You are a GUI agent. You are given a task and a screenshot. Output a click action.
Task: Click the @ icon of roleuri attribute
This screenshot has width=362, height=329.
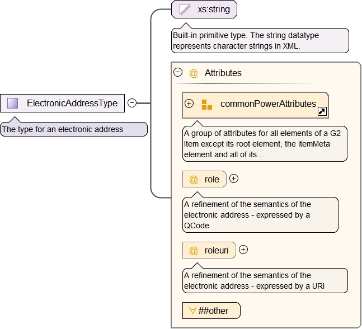[x=194, y=251]
